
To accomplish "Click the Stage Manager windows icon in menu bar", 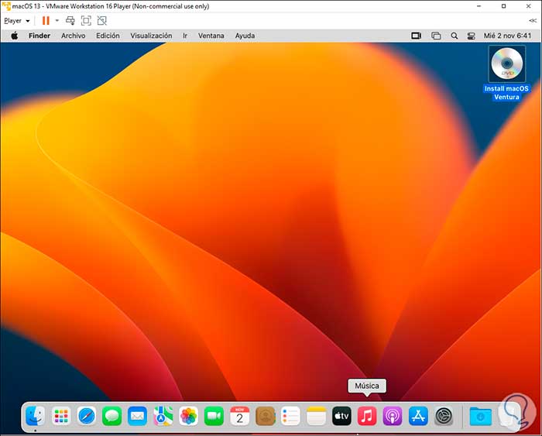I will [x=436, y=36].
